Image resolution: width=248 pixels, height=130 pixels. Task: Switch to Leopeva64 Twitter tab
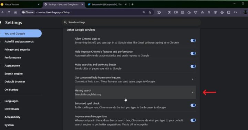tap(107, 4)
